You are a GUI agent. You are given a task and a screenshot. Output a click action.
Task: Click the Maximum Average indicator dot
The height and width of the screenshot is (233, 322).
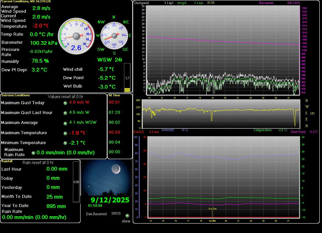[65, 123]
